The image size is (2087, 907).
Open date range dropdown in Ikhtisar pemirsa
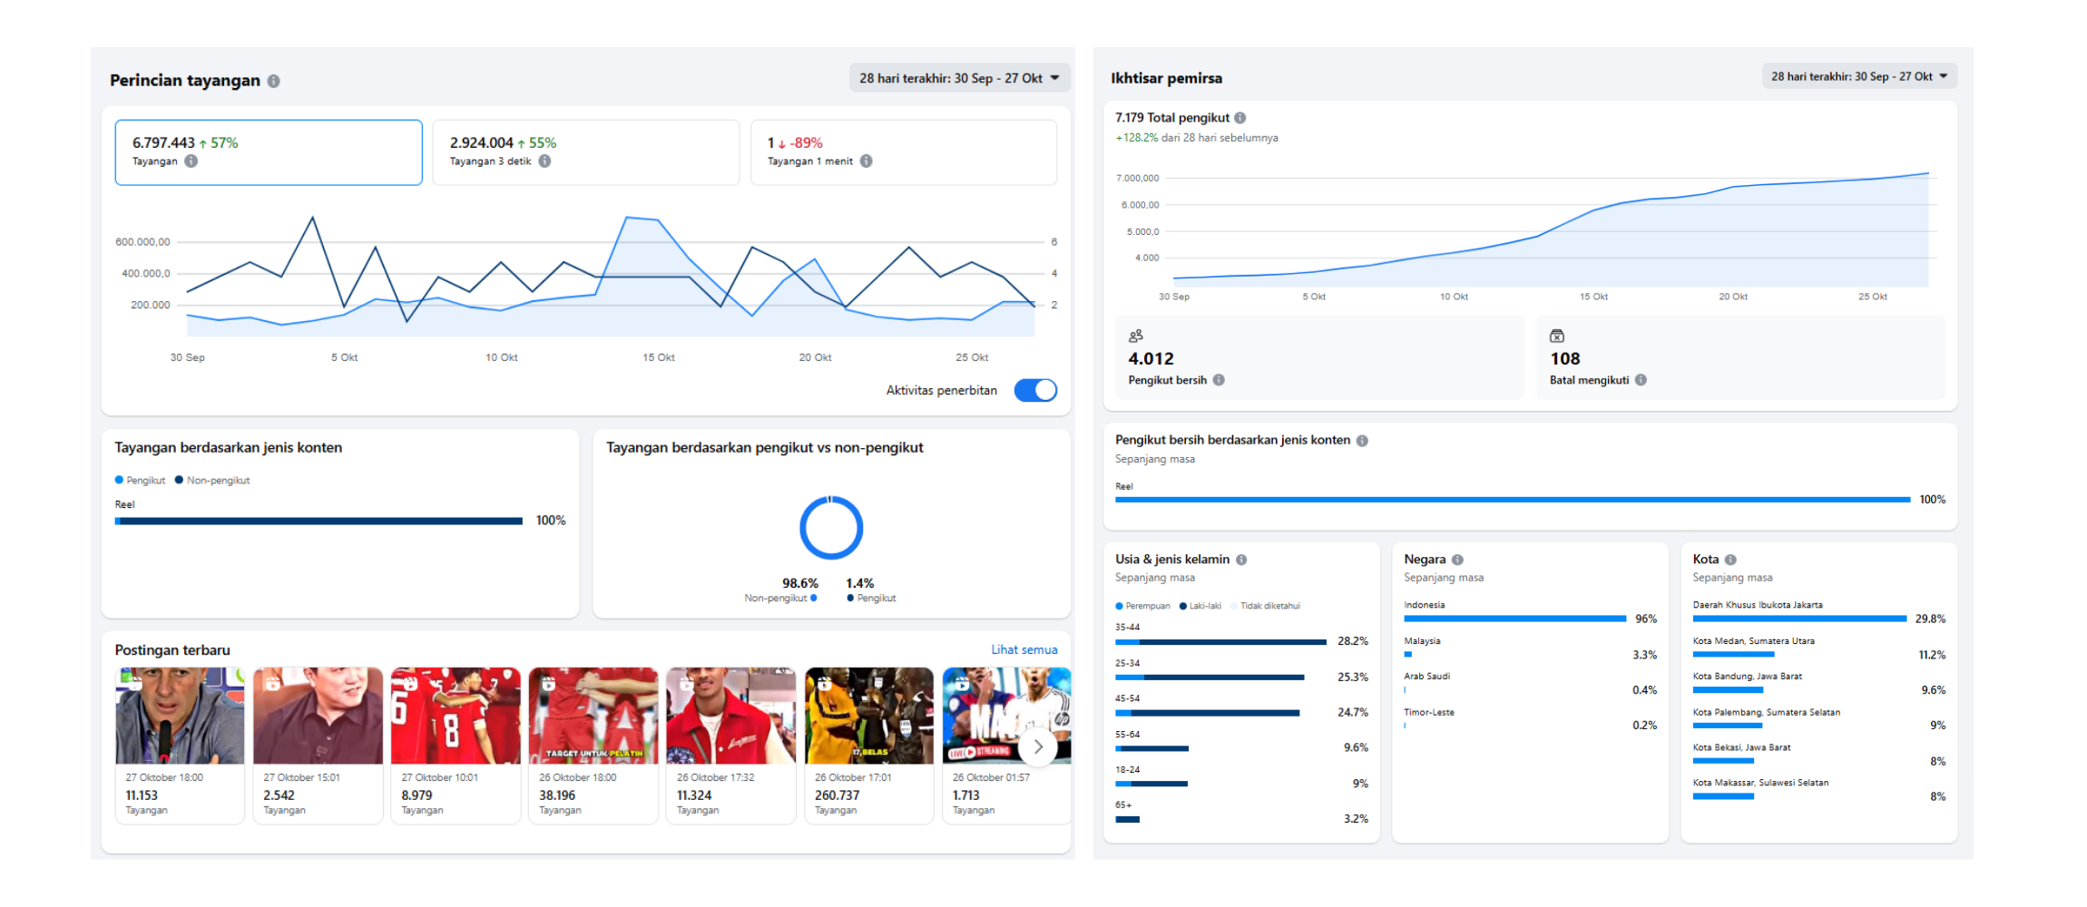pos(1859,77)
